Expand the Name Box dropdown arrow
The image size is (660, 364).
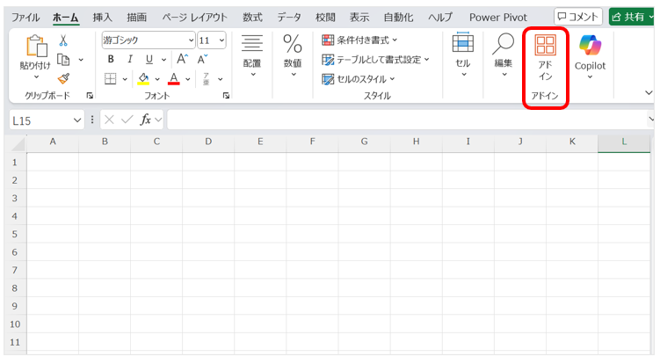(x=77, y=120)
